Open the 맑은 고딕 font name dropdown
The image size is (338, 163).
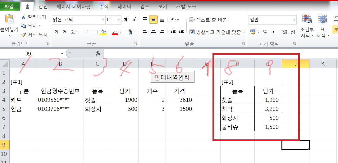[x=103, y=20]
